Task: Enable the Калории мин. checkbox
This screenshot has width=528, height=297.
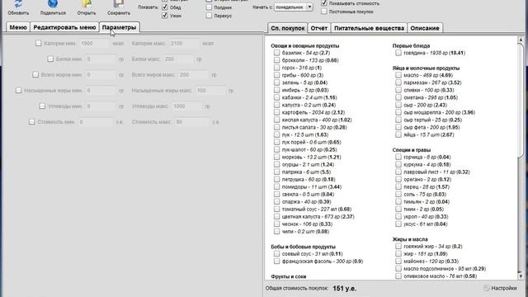Action: point(39,43)
